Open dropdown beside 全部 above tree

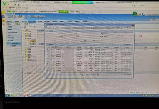click(32, 27)
